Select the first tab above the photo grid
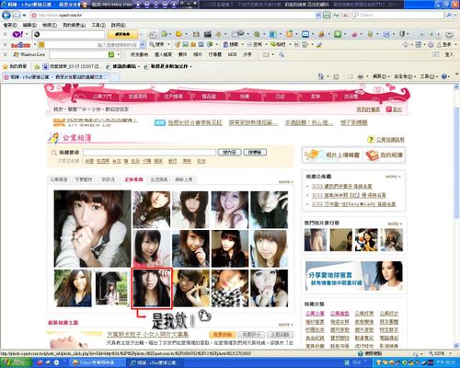Screen dimensions: 460x368 pyautogui.click(x=59, y=179)
